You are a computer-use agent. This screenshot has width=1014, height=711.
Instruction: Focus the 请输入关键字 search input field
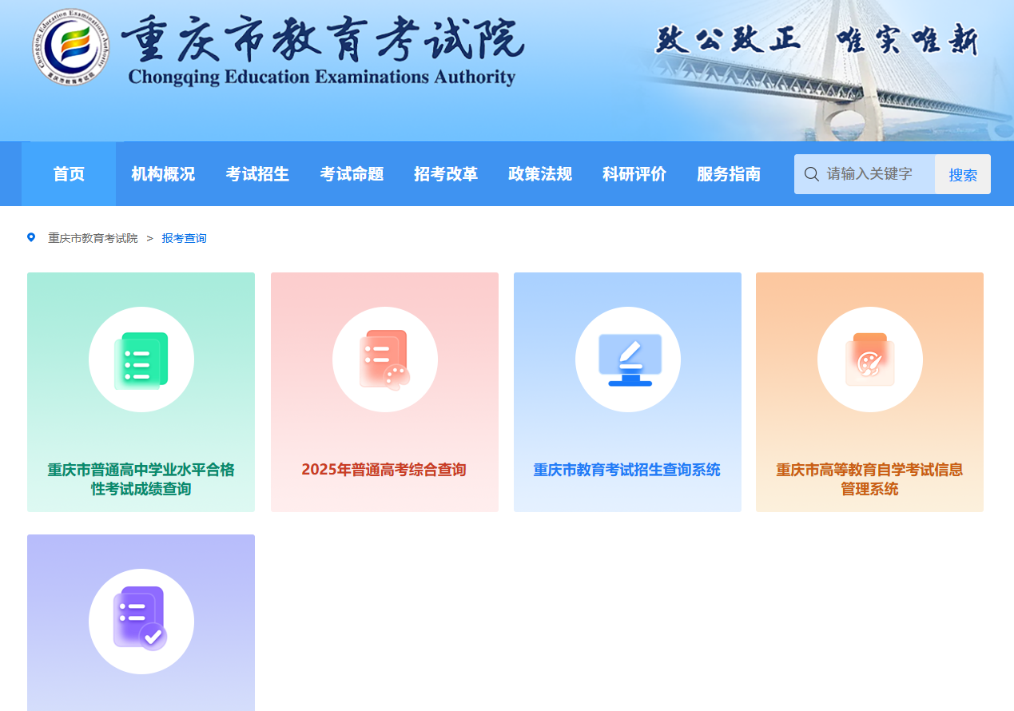pos(876,174)
